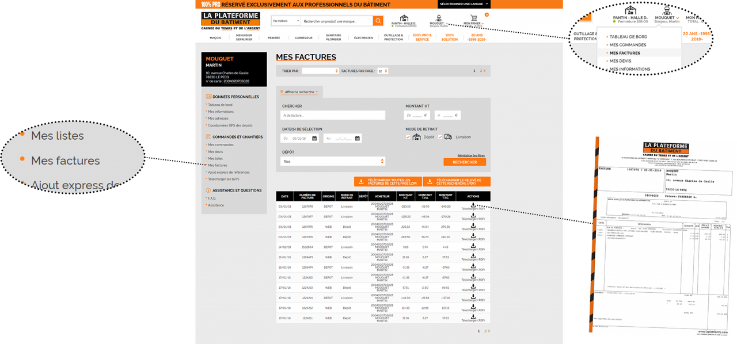737x344 pixels.
Task: Go to next page arrow in top pagination
Action: coord(485,71)
